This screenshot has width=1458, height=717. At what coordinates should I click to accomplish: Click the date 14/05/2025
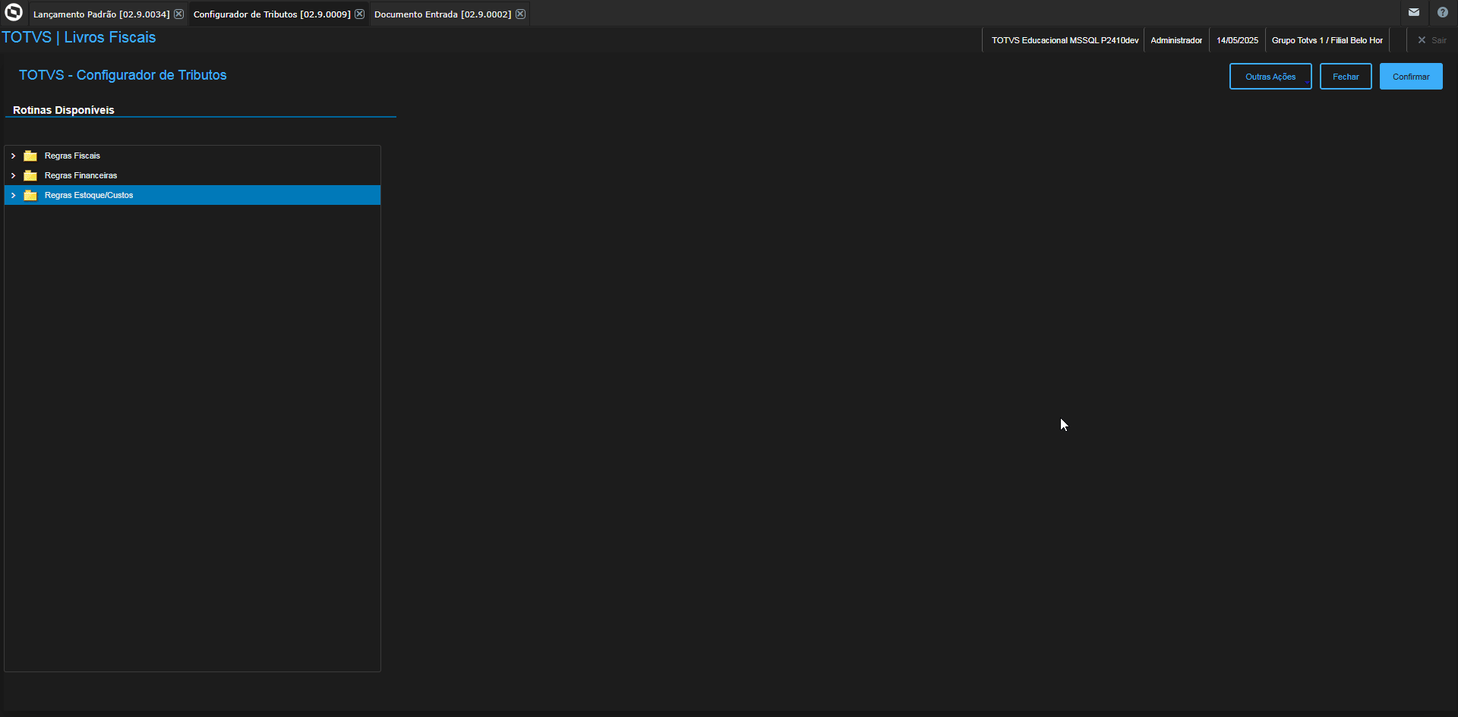pos(1237,40)
